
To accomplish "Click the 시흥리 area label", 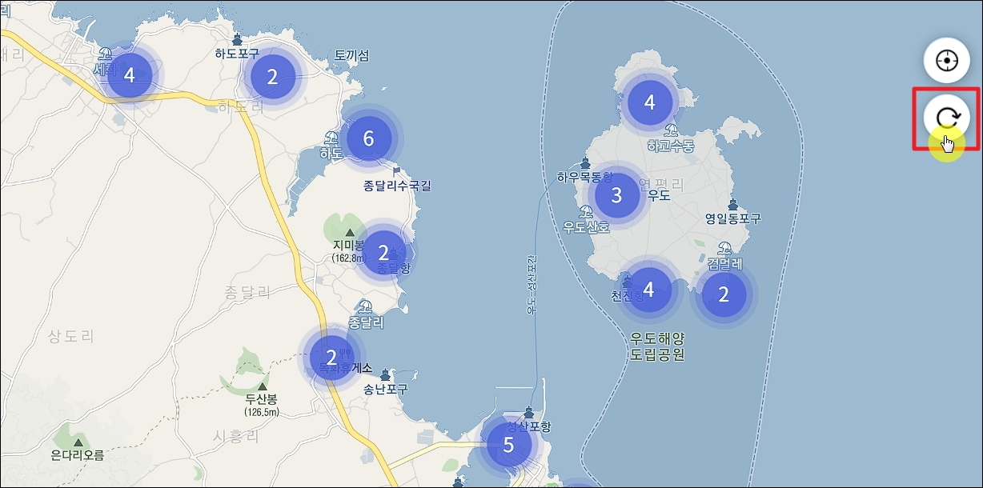I will point(237,436).
